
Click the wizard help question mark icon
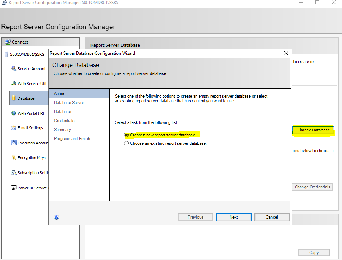point(57,217)
